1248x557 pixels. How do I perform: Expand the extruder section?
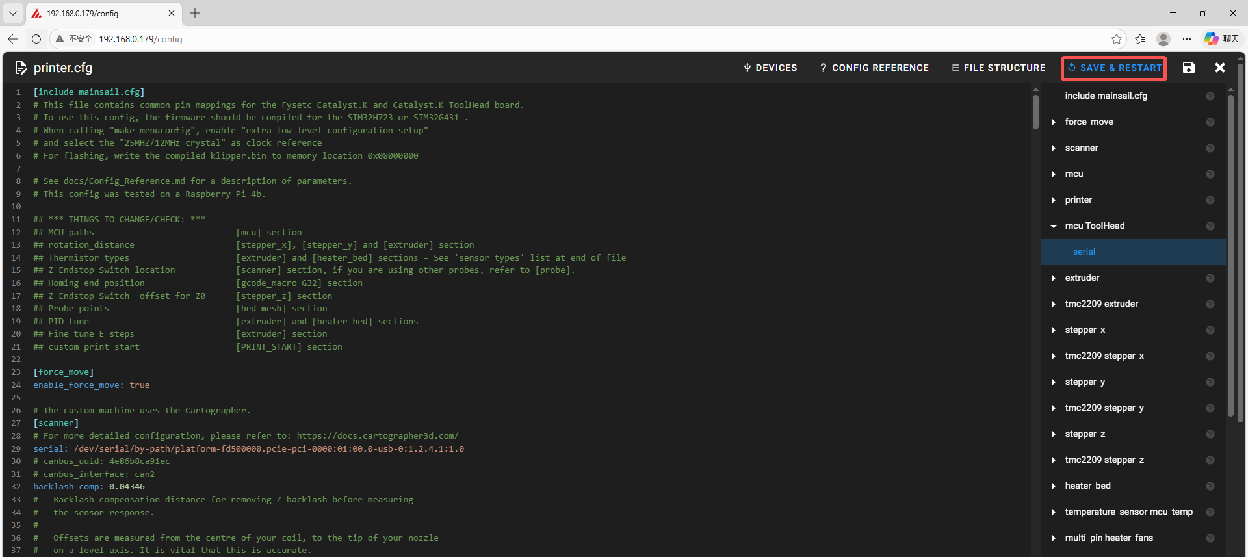coord(1054,278)
